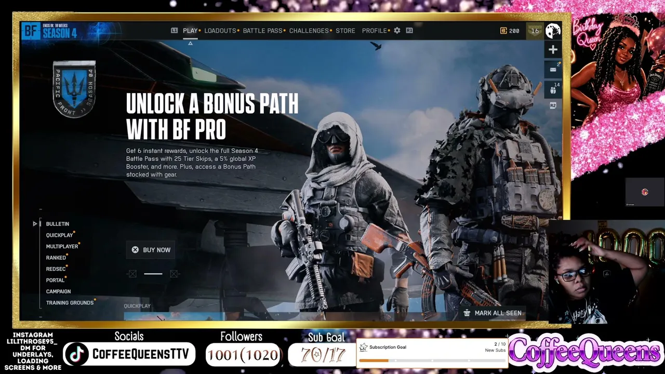665x374 pixels.
Task: Click the 200 currency balance
Action: (x=514, y=31)
